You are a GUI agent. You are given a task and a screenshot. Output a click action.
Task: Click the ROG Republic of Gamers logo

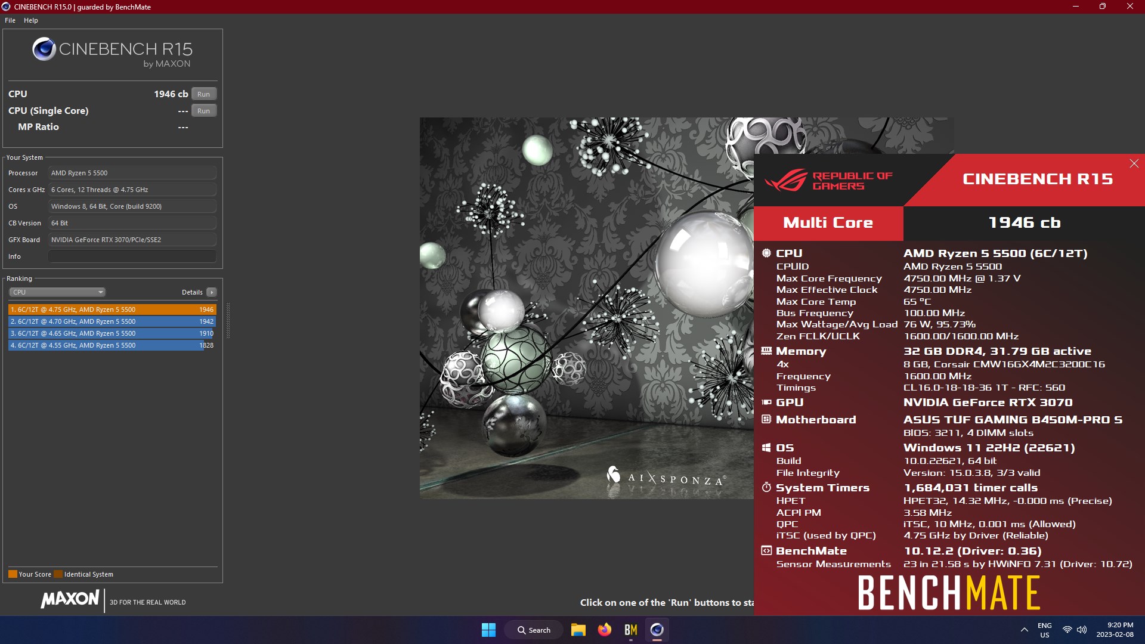point(829,181)
